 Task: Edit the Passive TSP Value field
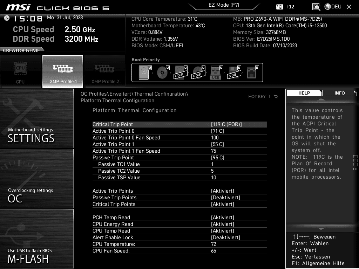[x=179, y=178]
